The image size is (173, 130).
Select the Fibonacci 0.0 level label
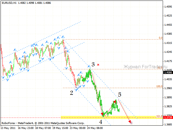tap(161, 38)
